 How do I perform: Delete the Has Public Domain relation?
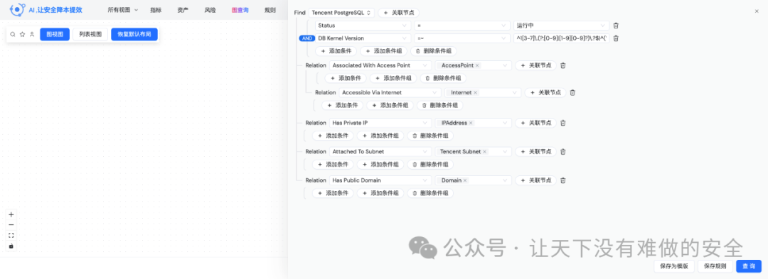pos(563,180)
